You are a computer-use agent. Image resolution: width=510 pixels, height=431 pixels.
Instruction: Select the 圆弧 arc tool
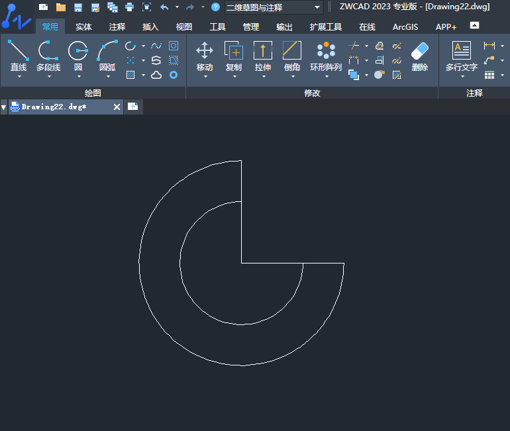(108, 56)
